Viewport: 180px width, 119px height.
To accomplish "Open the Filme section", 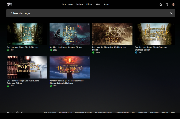I will [89, 4].
